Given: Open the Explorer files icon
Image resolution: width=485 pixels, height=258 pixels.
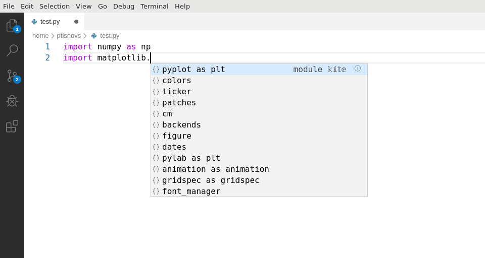Looking at the screenshot, I should click(12, 25).
